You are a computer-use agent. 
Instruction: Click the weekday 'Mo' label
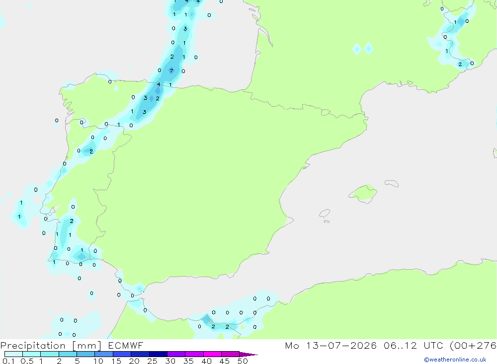[292, 345]
